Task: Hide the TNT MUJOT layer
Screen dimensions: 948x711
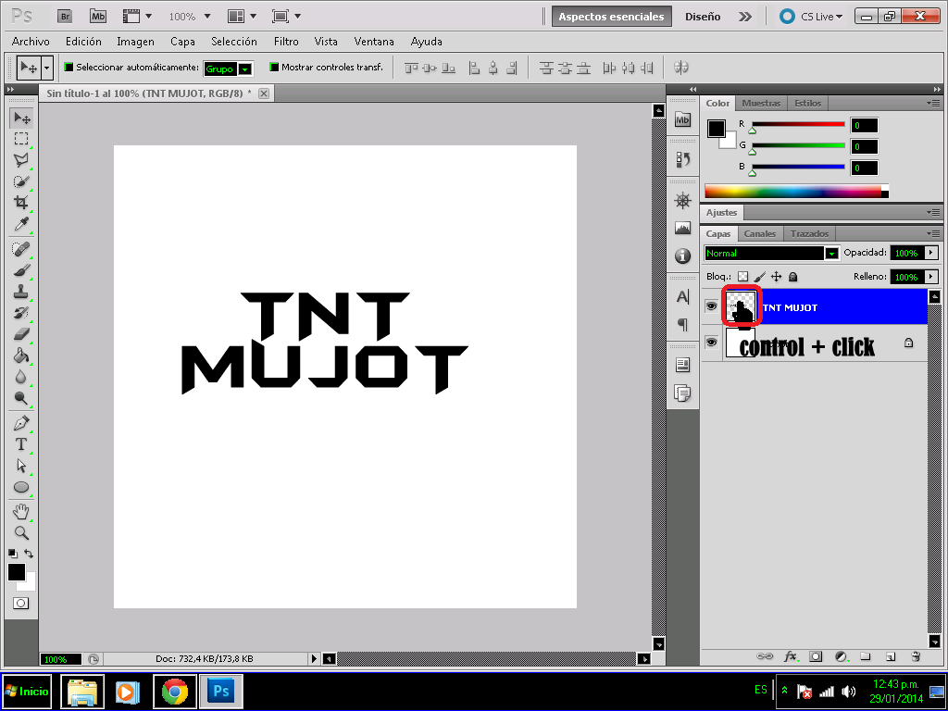Action: (x=711, y=306)
